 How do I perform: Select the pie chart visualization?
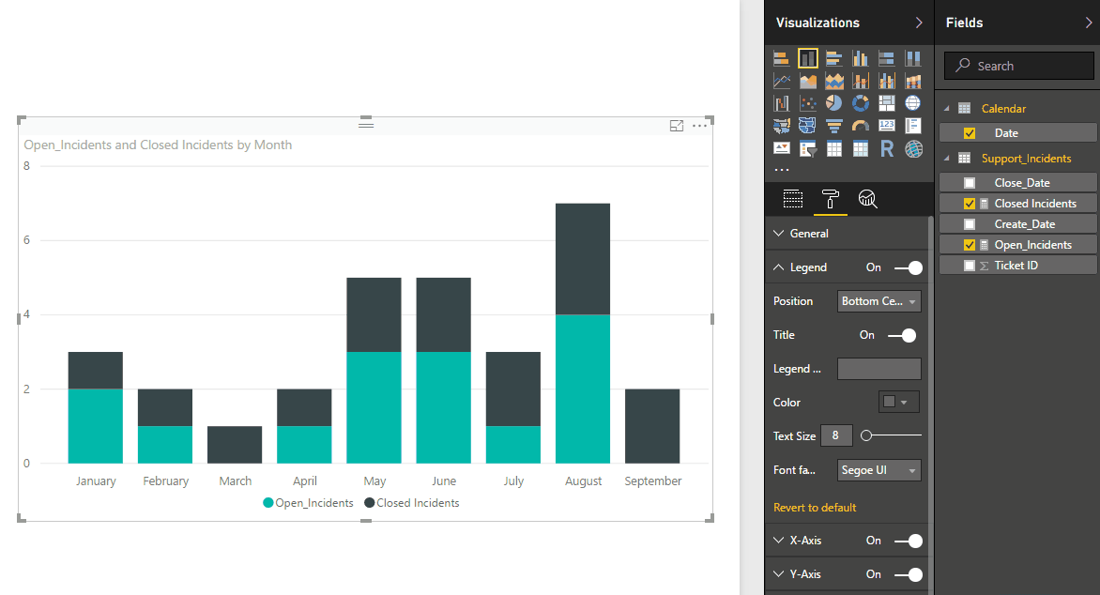834,104
